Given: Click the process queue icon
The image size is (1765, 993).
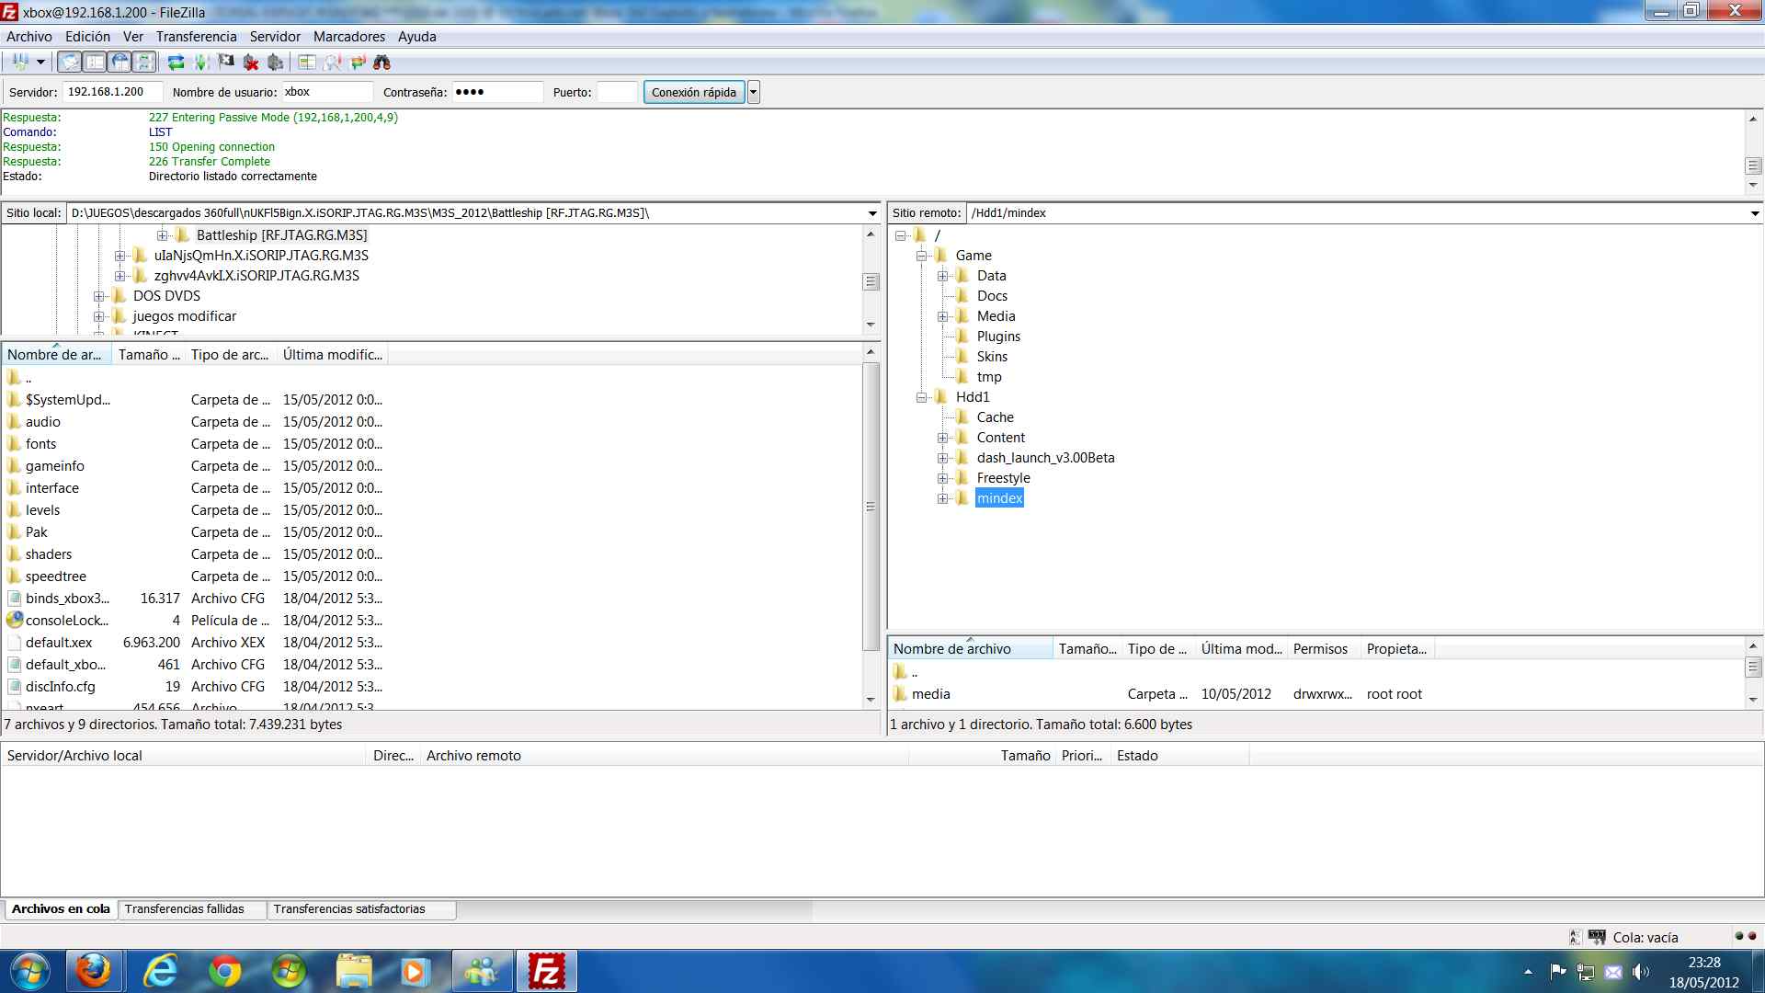Looking at the screenshot, I should click(x=201, y=63).
